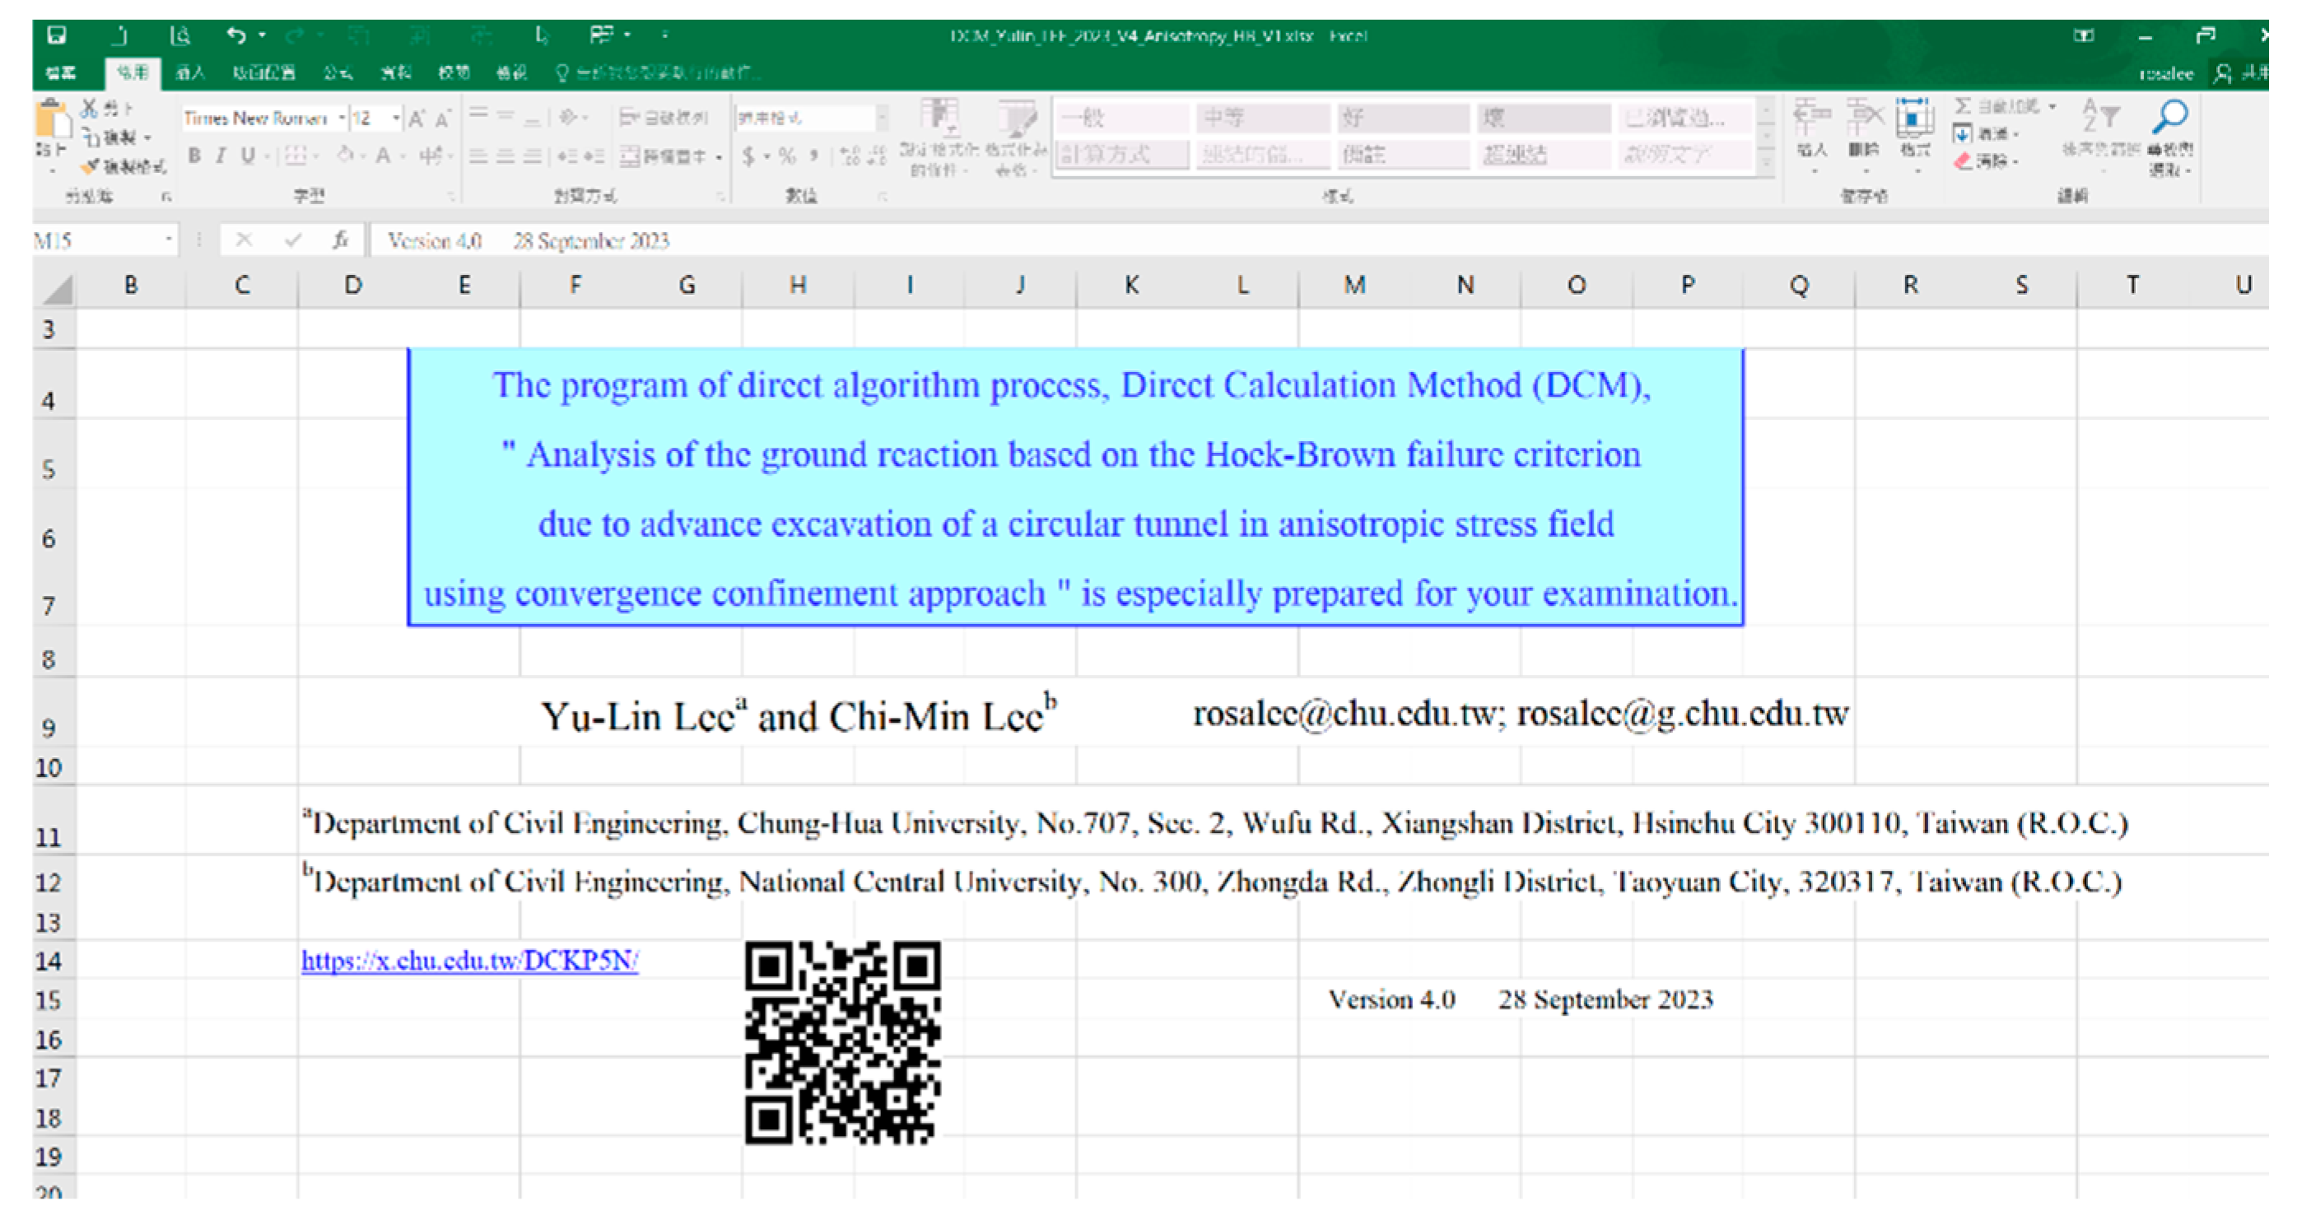2311x1229 pixels.
Task: Open the font size dropdown
Action: click(x=398, y=119)
